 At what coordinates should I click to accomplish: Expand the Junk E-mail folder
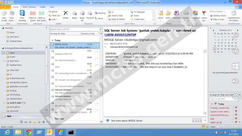4,103
